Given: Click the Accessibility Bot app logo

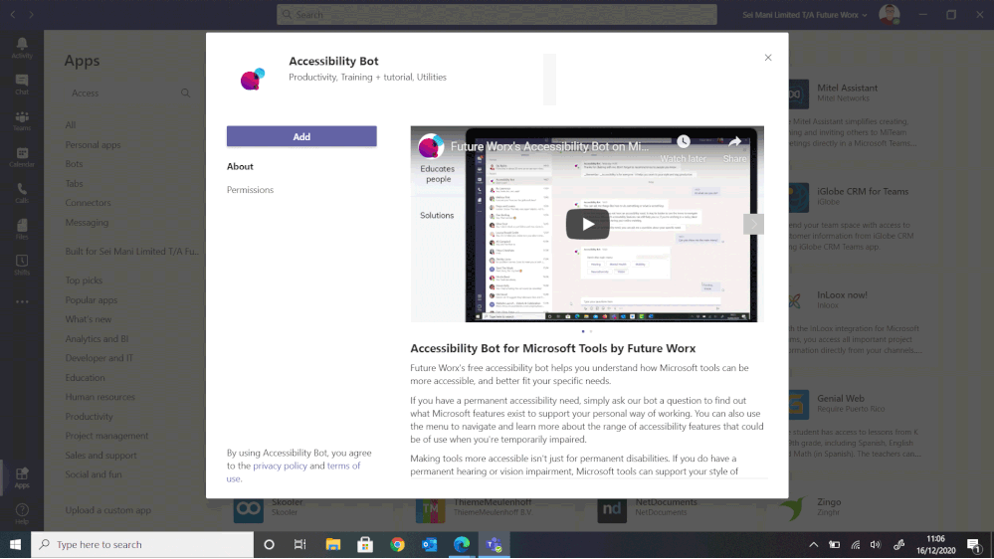Looking at the screenshot, I should [253, 79].
